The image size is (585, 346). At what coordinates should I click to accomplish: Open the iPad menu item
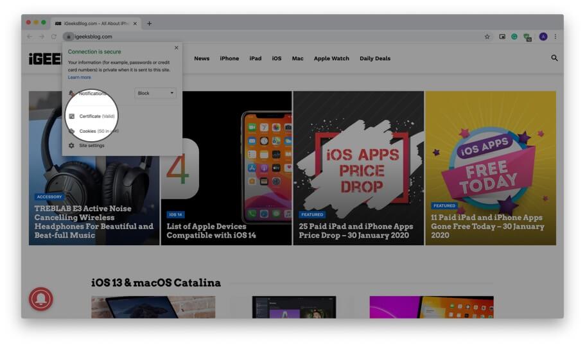(x=255, y=58)
